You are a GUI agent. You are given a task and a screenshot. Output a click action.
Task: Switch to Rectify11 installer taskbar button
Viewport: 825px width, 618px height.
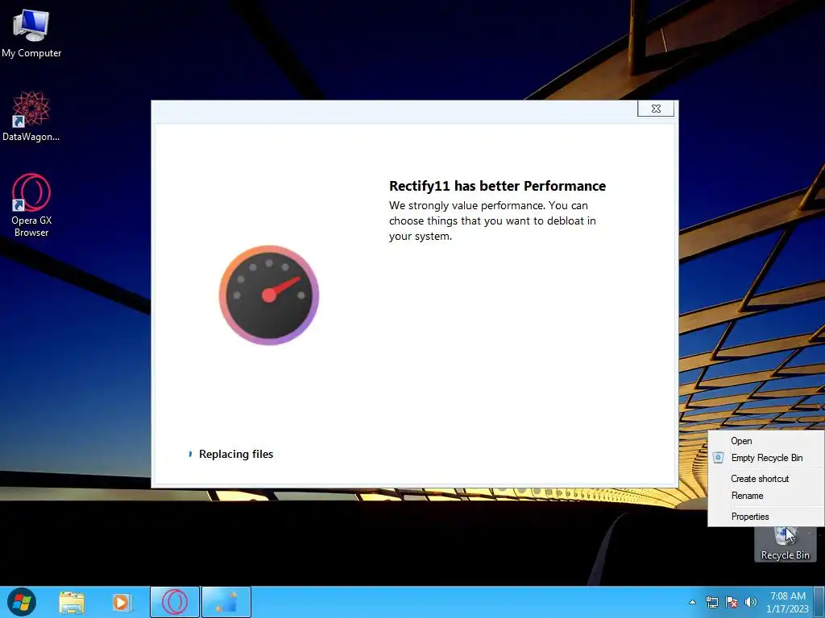(226, 602)
